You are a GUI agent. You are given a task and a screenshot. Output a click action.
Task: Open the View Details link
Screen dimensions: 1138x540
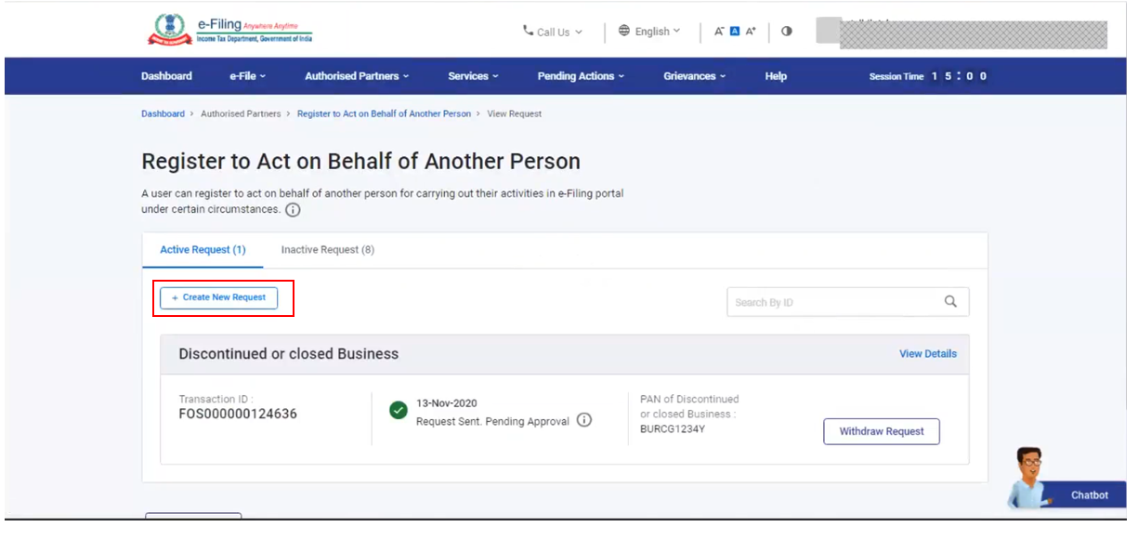(x=927, y=354)
